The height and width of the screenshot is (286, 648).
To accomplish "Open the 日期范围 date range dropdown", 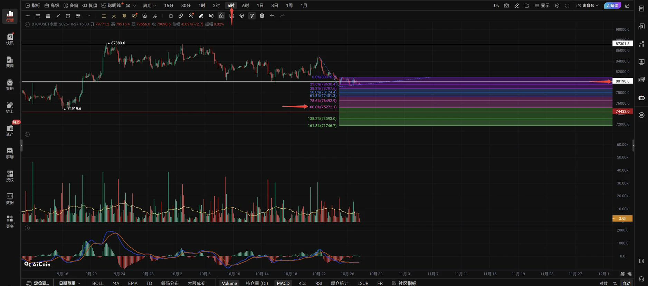I will tap(69, 283).
